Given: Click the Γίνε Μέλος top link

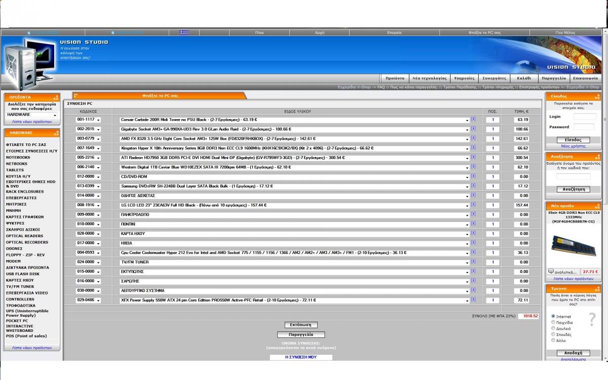Looking at the screenshot, I should [x=565, y=32].
